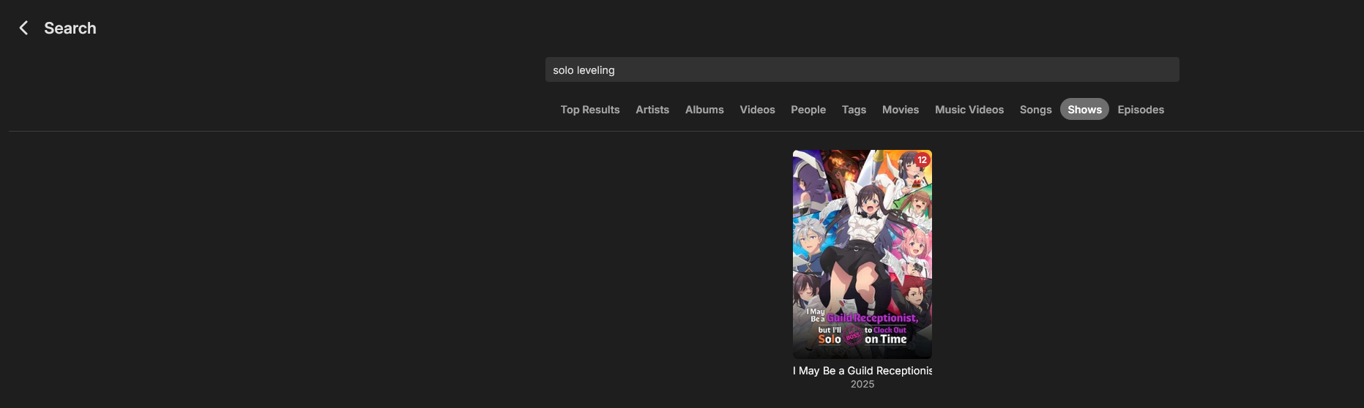This screenshot has width=1364, height=408.
Task: Click the '12' unplayed badge on poster
Action: click(922, 159)
